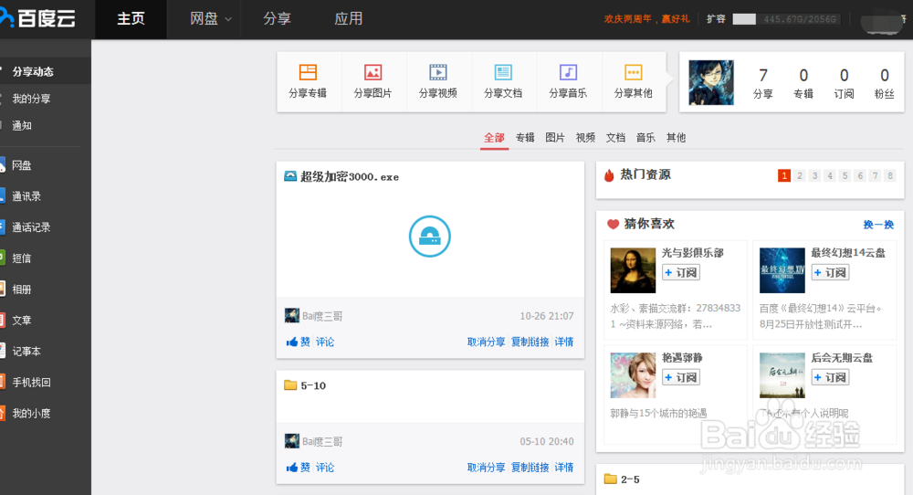Subscribe to 后会无期云盘 with 订阅 button
This screenshot has height=495, width=913.
pyautogui.click(x=830, y=377)
